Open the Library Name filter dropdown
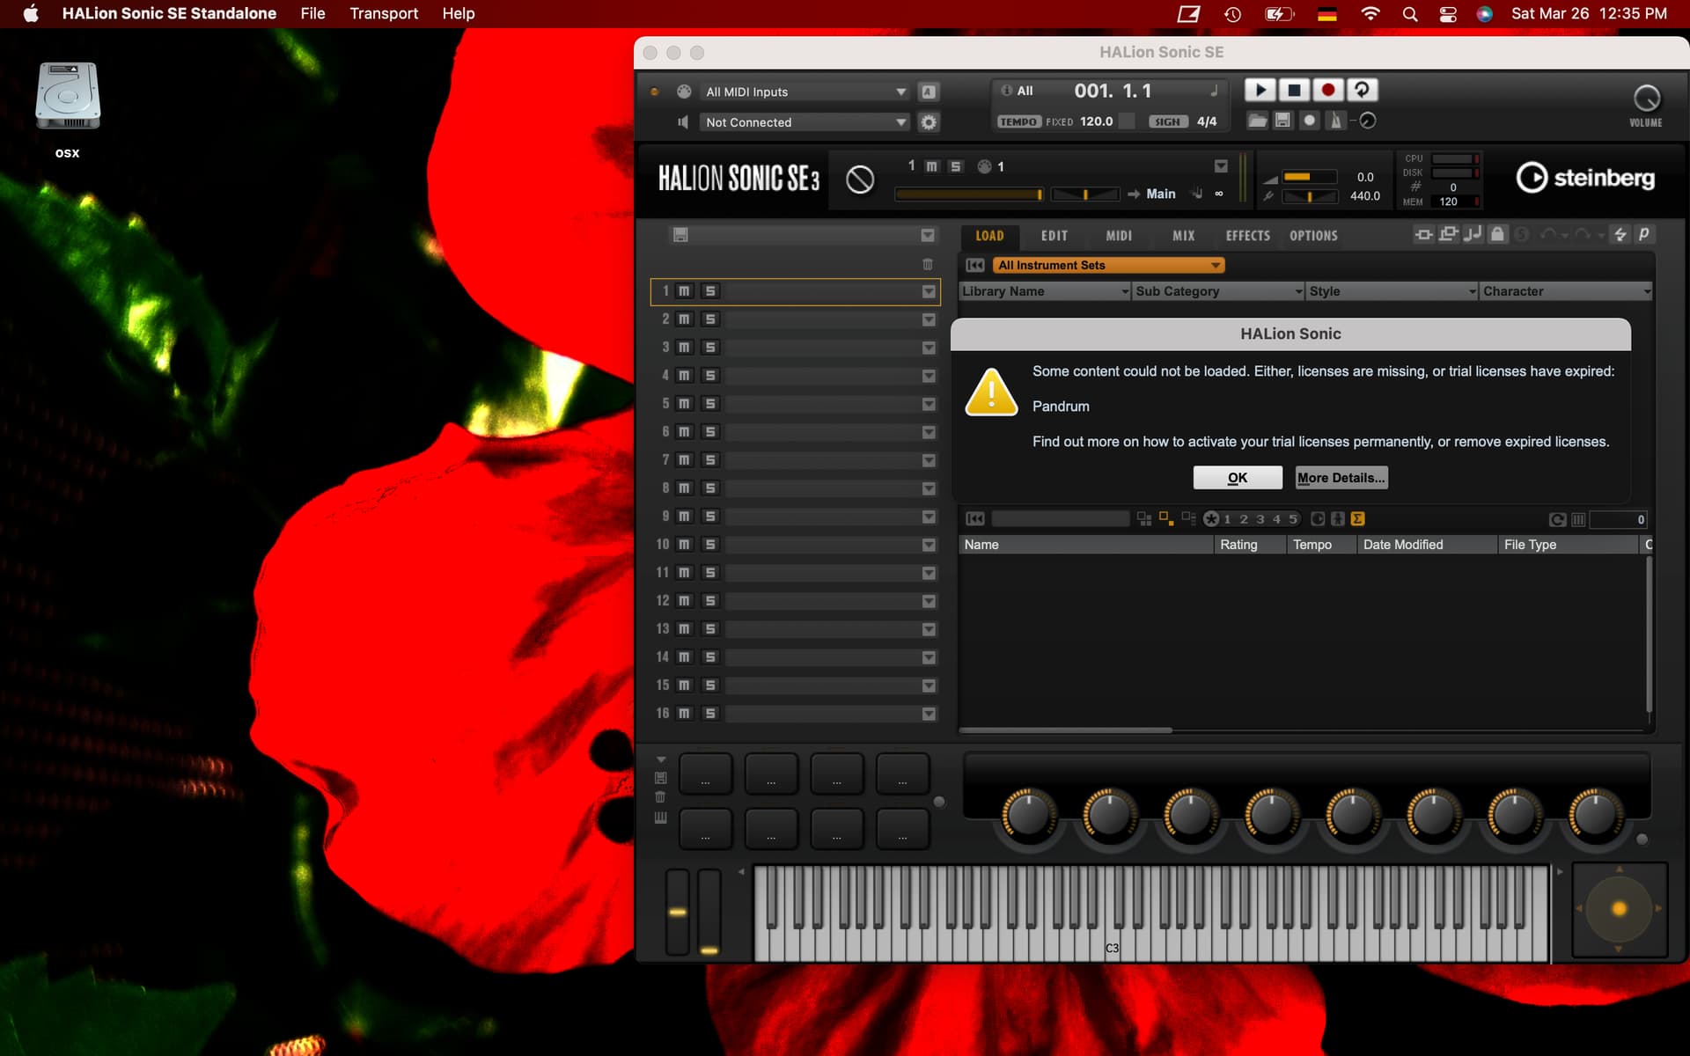Viewport: 1690px width, 1056px height. (x=1045, y=291)
